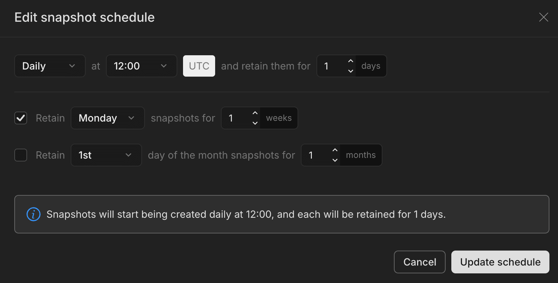Enable retention for 1st day of month
The image size is (558, 283).
pos(20,155)
